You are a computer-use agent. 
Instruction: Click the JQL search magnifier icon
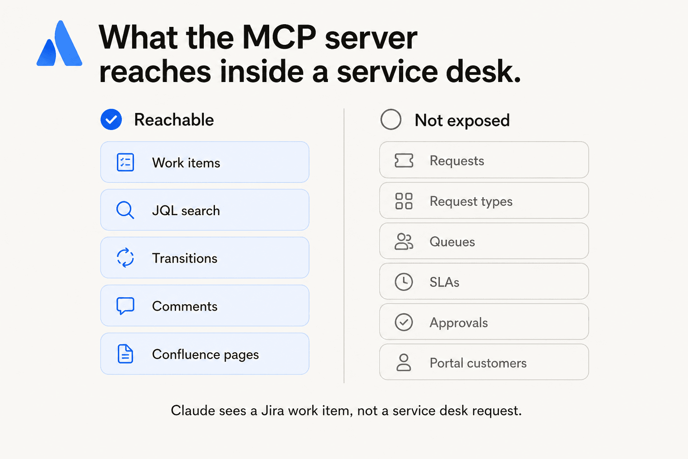pyautogui.click(x=125, y=210)
